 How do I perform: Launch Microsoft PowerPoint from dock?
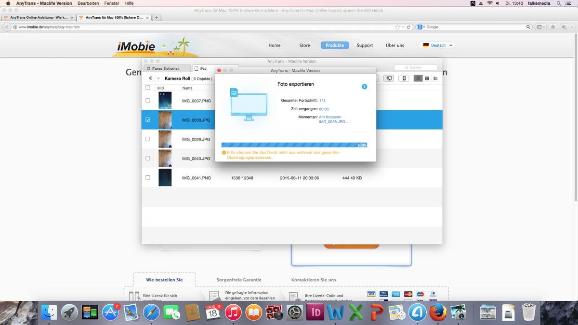tap(377, 313)
